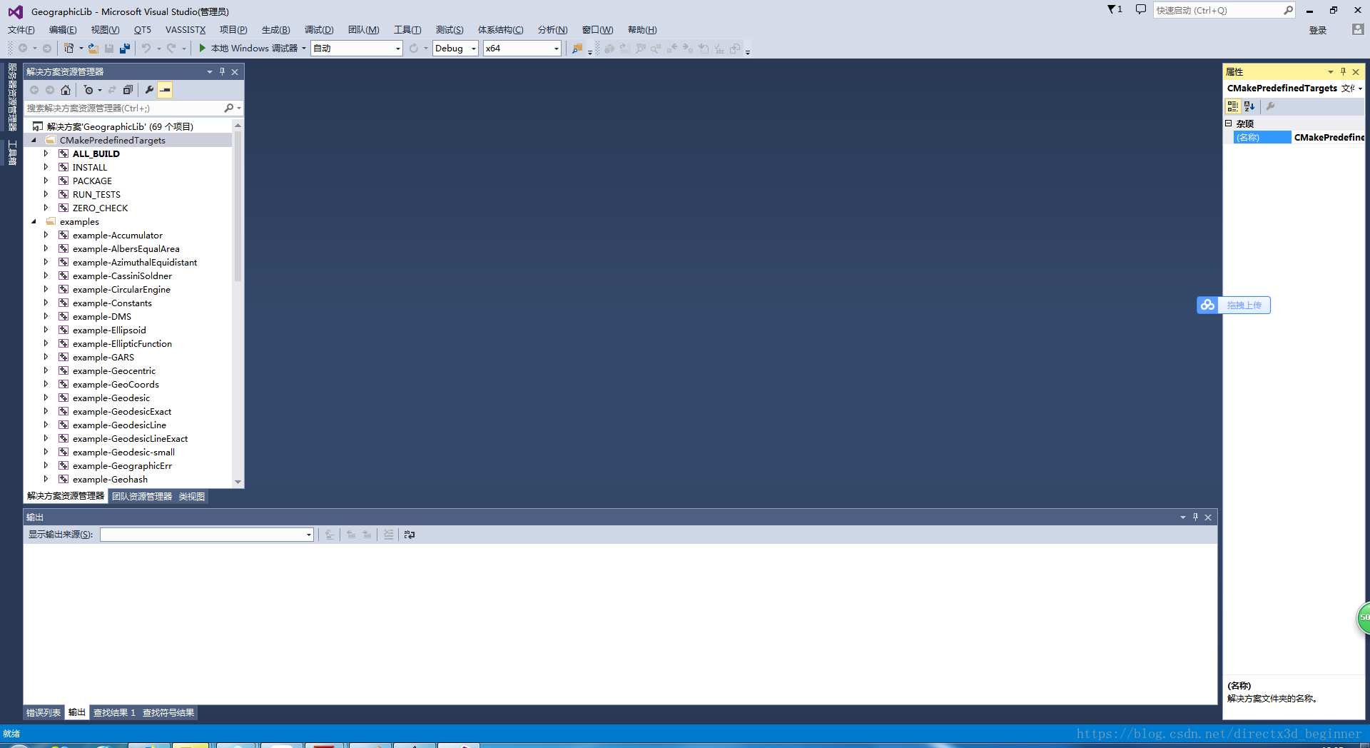Pin the Solution Explorer panel

222,72
